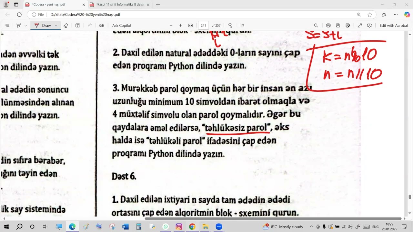Rotate the PDF page
Screen dimensions: 413x232
[x=230, y=25]
